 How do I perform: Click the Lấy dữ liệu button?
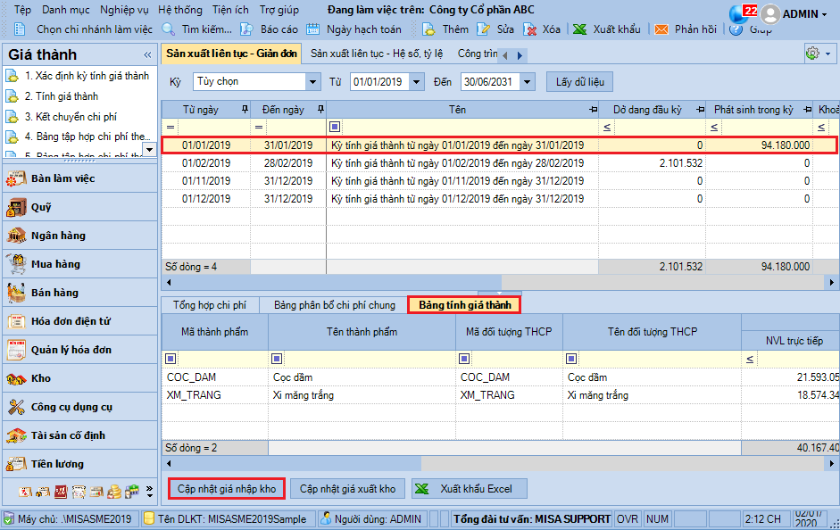(x=579, y=82)
